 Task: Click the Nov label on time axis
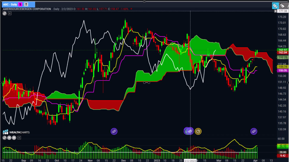tap(90, 160)
